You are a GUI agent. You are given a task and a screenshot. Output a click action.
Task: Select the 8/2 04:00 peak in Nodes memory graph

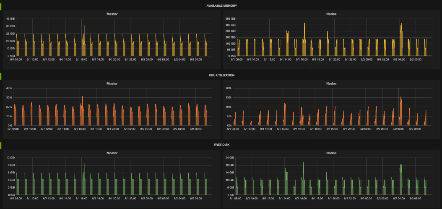tap(401, 24)
